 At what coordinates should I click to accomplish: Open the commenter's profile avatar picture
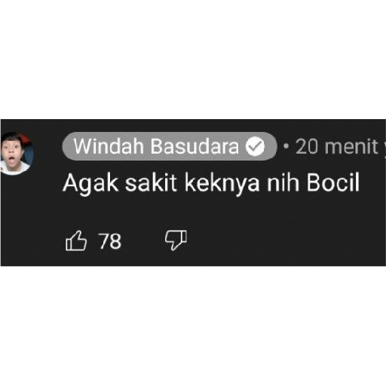click(17, 153)
